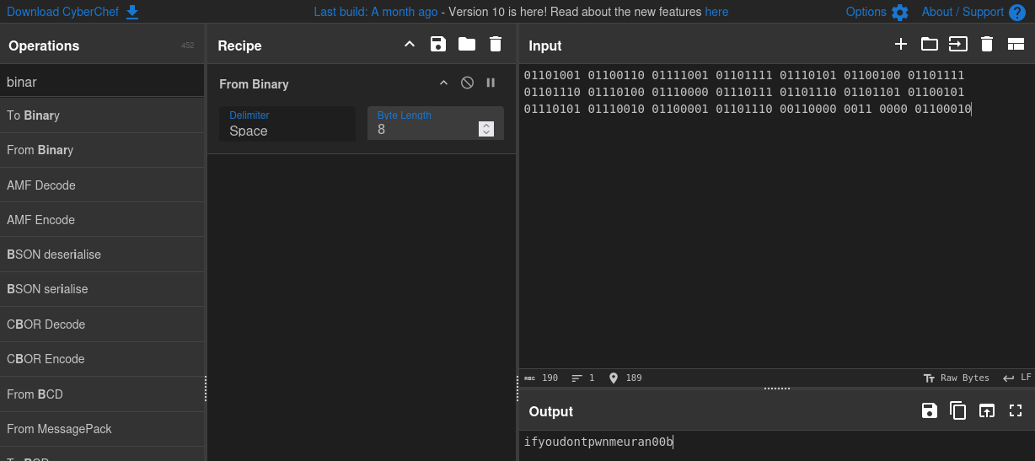Choose the AMF Decode operation
The image size is (1035, 461).
(x=102, y=185)
